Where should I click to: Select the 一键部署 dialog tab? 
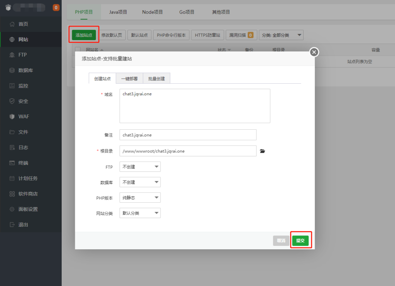click(x=130, y=78)
